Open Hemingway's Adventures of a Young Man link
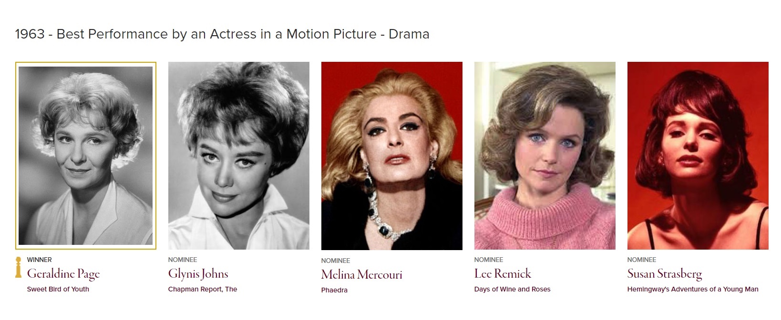Image resolution: width=781 pixels, height=320 pixels. click(x=692, y=289)
